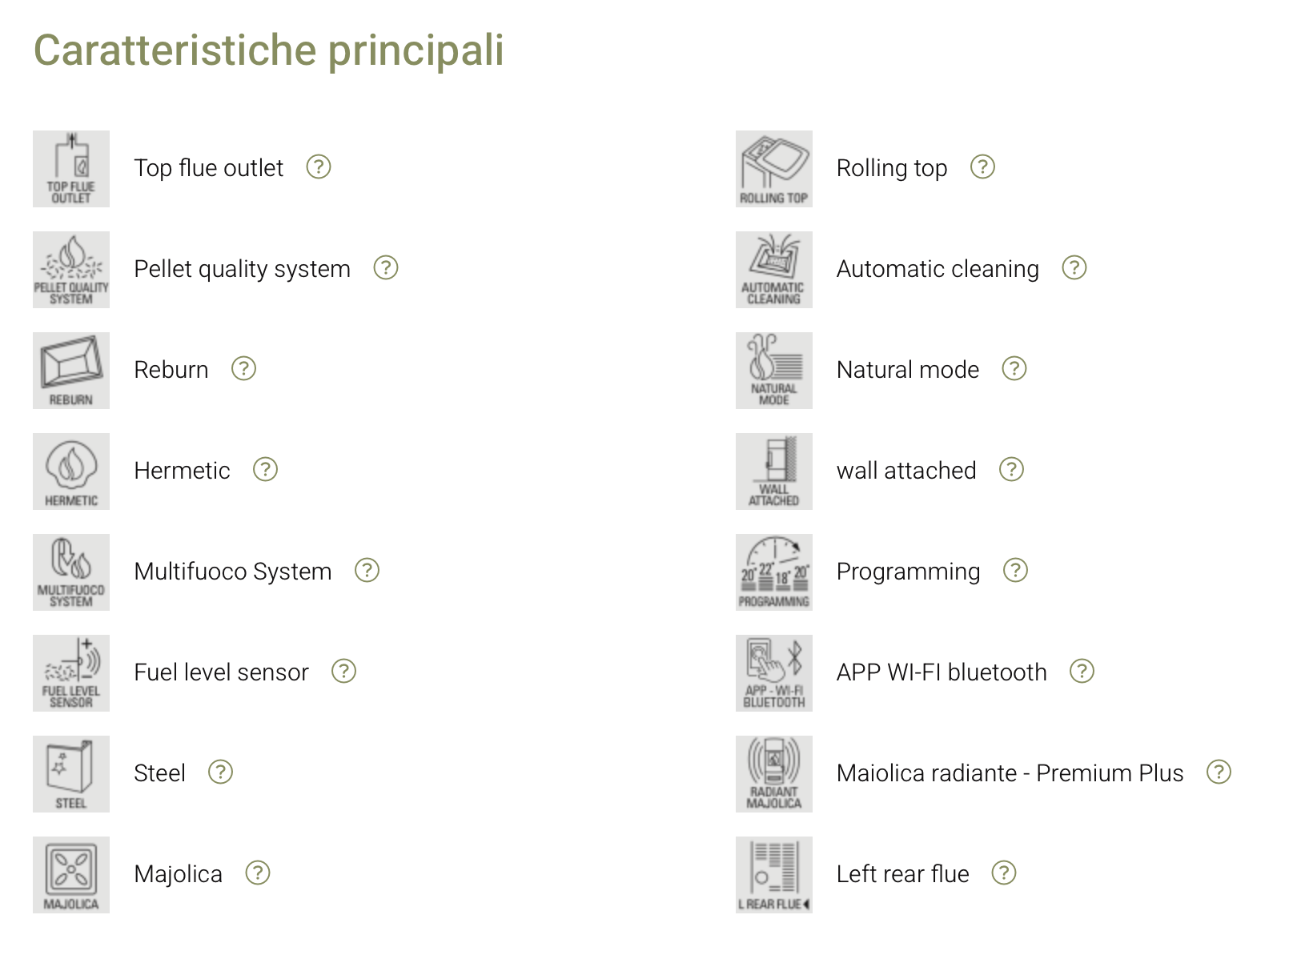Click the Left rear flue icon
This screenshot has width=1309, height=955.
click(773, 875)
